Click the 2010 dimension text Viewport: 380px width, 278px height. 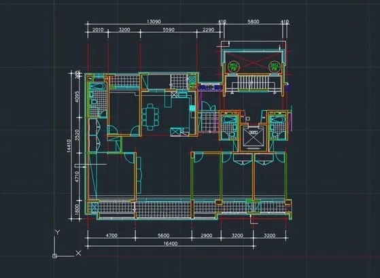click(98, 30)
